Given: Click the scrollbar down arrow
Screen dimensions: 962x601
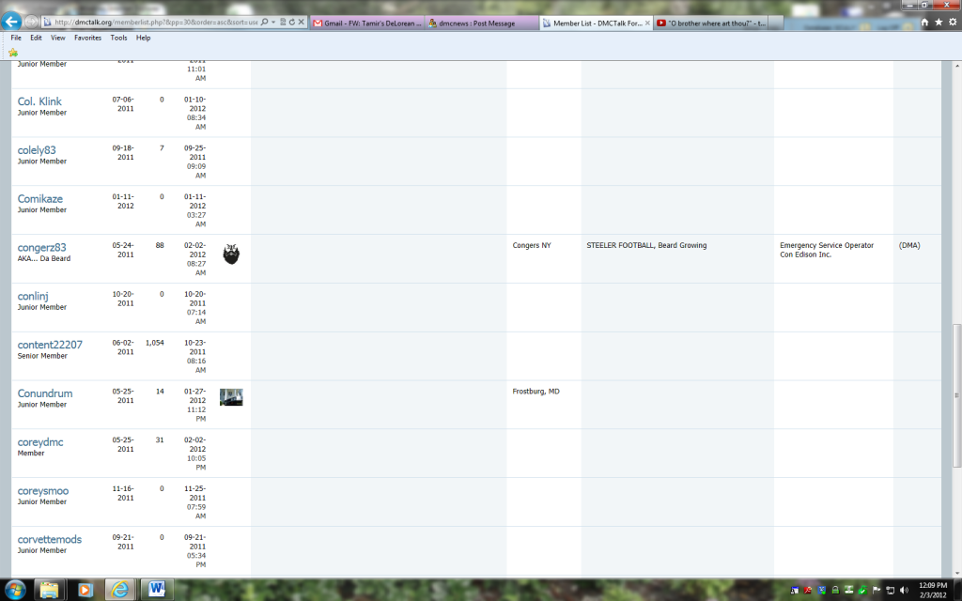Looking at the screenshot, I should (956, 574).
